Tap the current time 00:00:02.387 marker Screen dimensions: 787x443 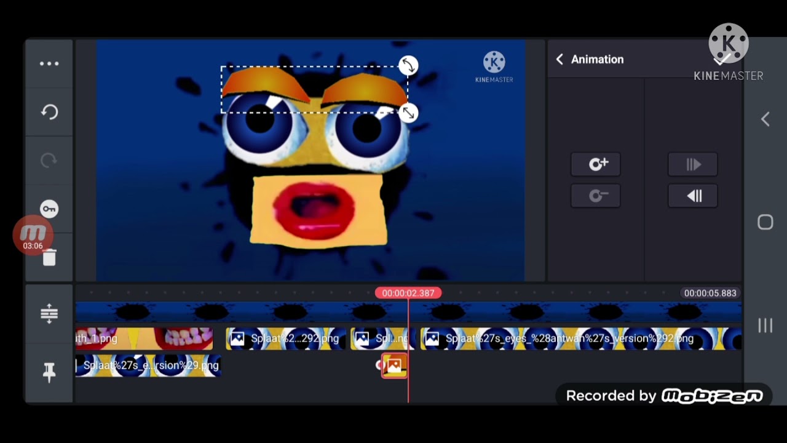pos(408,293)
